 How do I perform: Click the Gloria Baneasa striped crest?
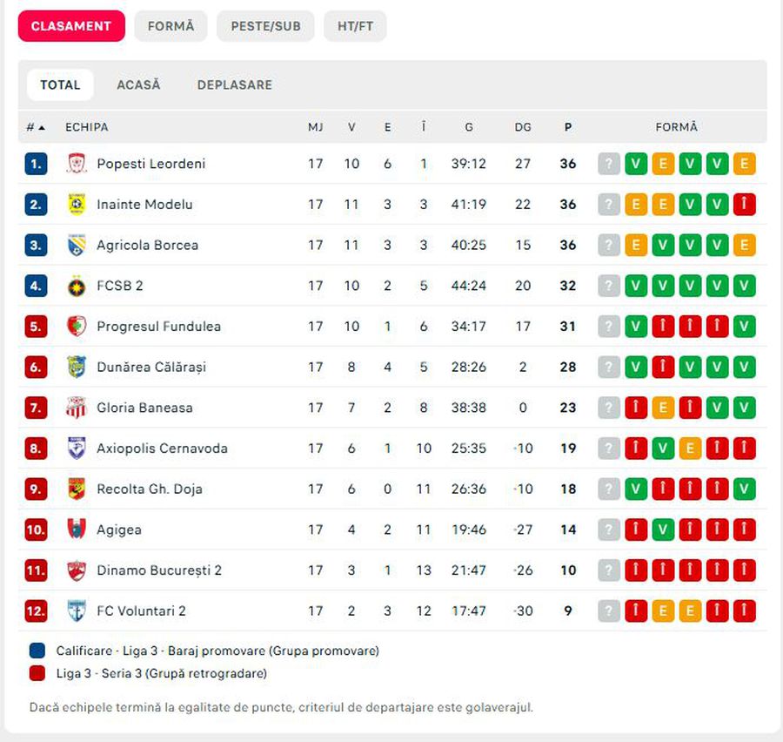click(x=77, y=408)
